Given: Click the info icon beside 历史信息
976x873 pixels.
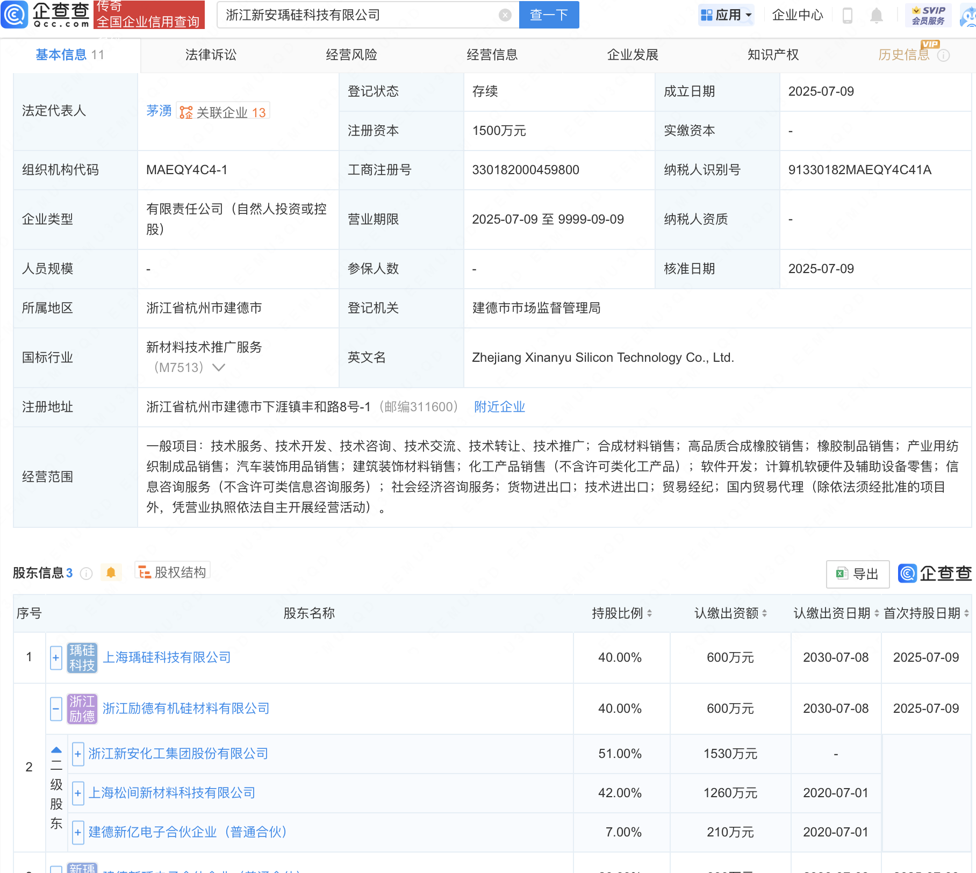Looking at the screenshot, I should click(943, 55).
